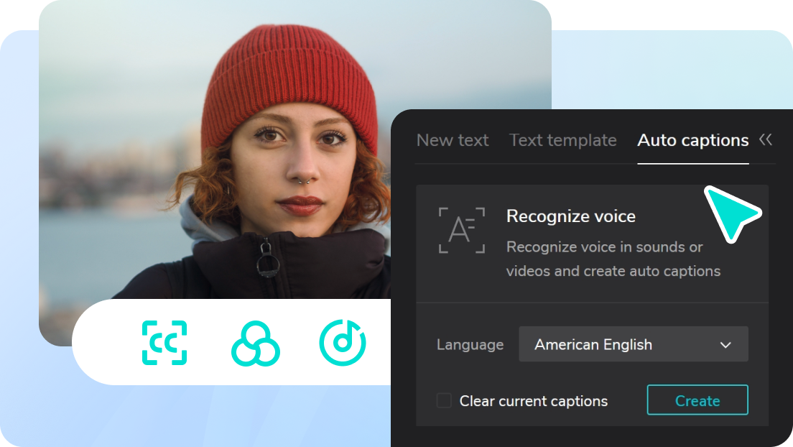The width and height of the screenshot is (793, 447).
Task: Click the Clear current captions label text
Action: (x=534, y=401)
